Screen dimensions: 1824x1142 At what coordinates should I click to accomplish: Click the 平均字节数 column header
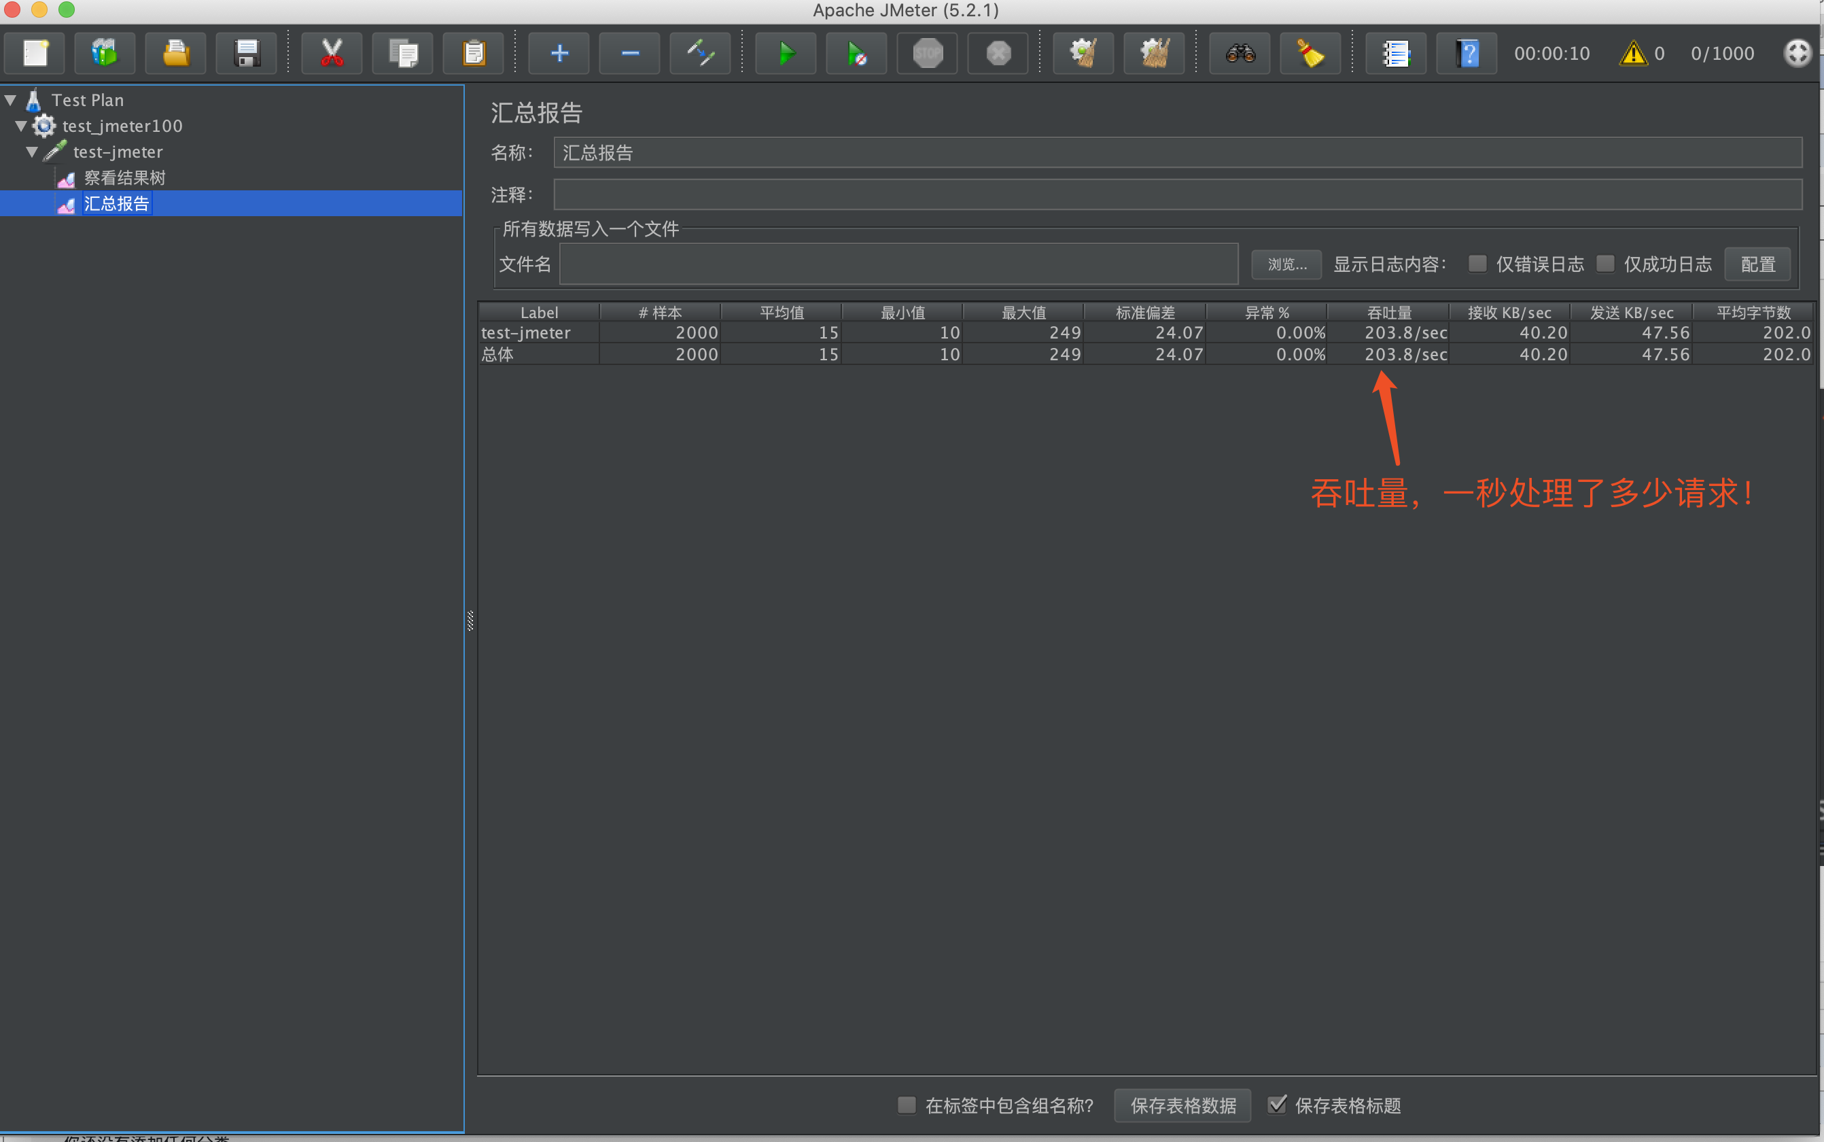[1753, 312]
